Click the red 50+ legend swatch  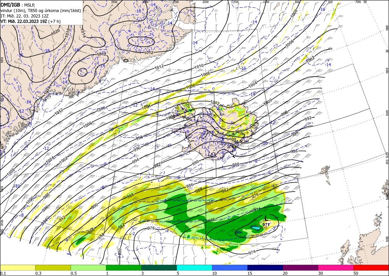[371, 267]
